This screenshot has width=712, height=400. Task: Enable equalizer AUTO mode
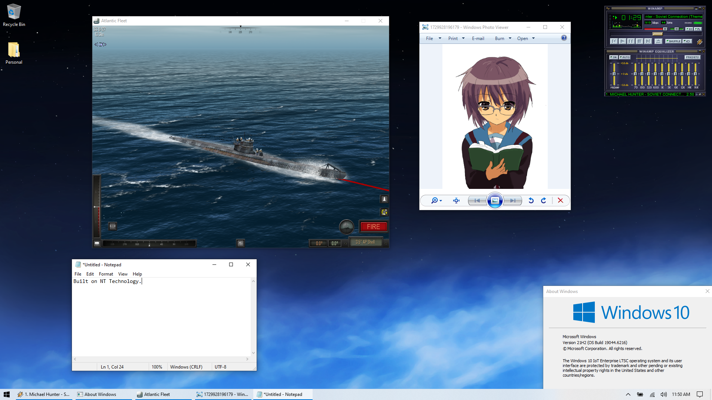[x=625, y=57]
